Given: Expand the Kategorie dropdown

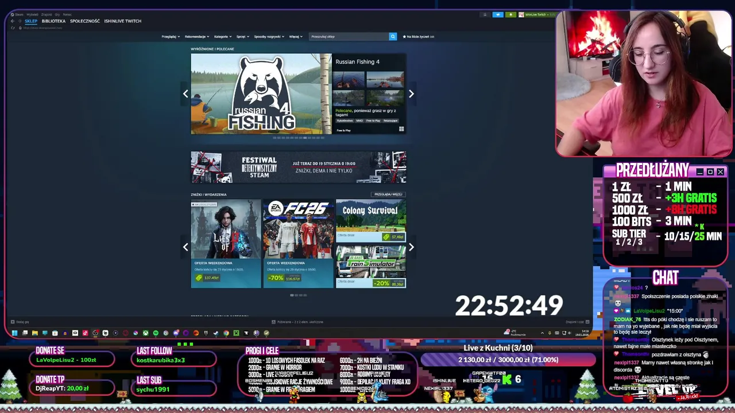Looking at the screenshot, I should tap(223, 36).
